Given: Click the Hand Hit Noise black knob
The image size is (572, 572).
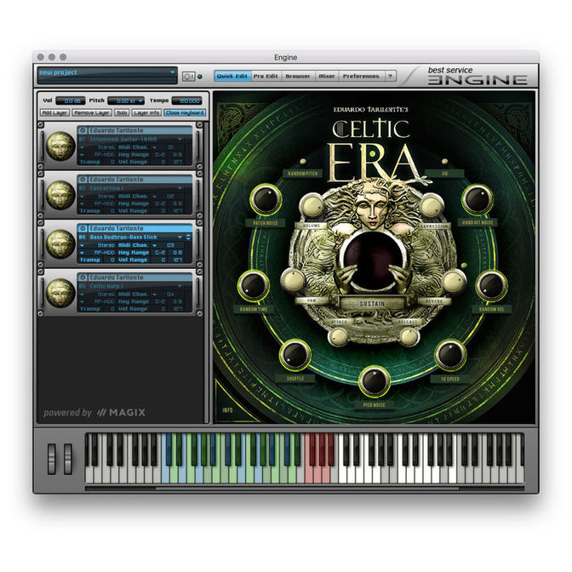Looking at the screenshot, I should [x=478, y=199].
